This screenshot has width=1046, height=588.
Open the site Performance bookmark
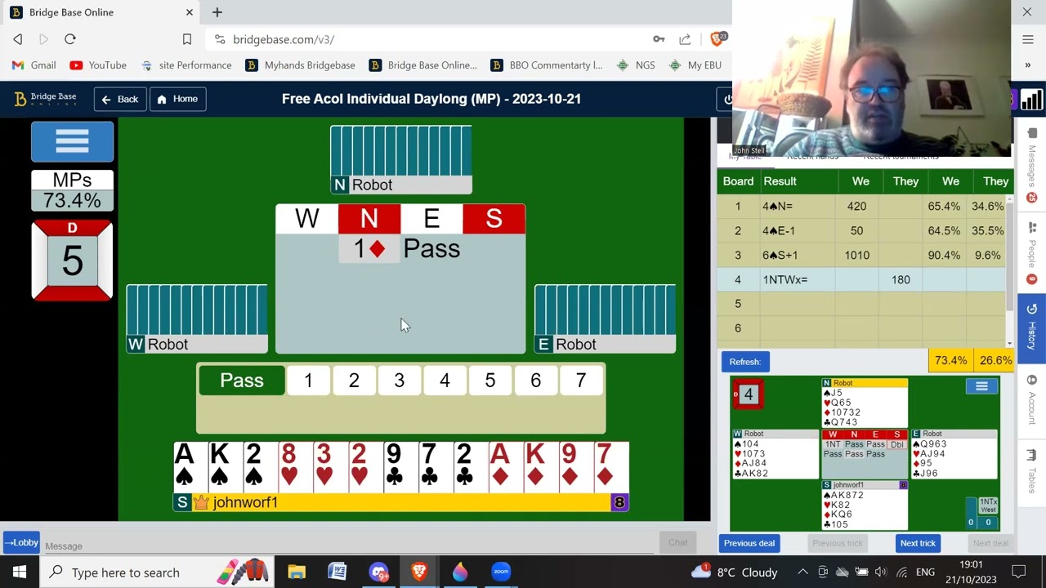186,65
